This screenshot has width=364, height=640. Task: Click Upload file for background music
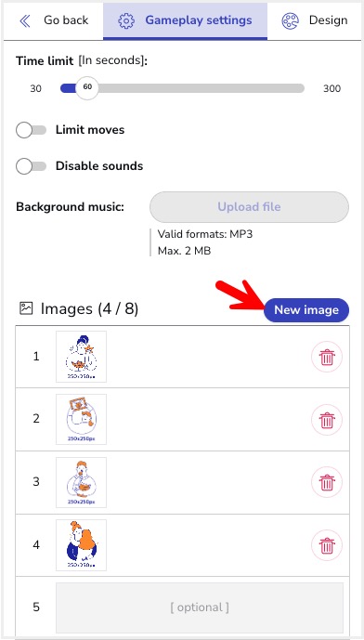tap(250, 206)
